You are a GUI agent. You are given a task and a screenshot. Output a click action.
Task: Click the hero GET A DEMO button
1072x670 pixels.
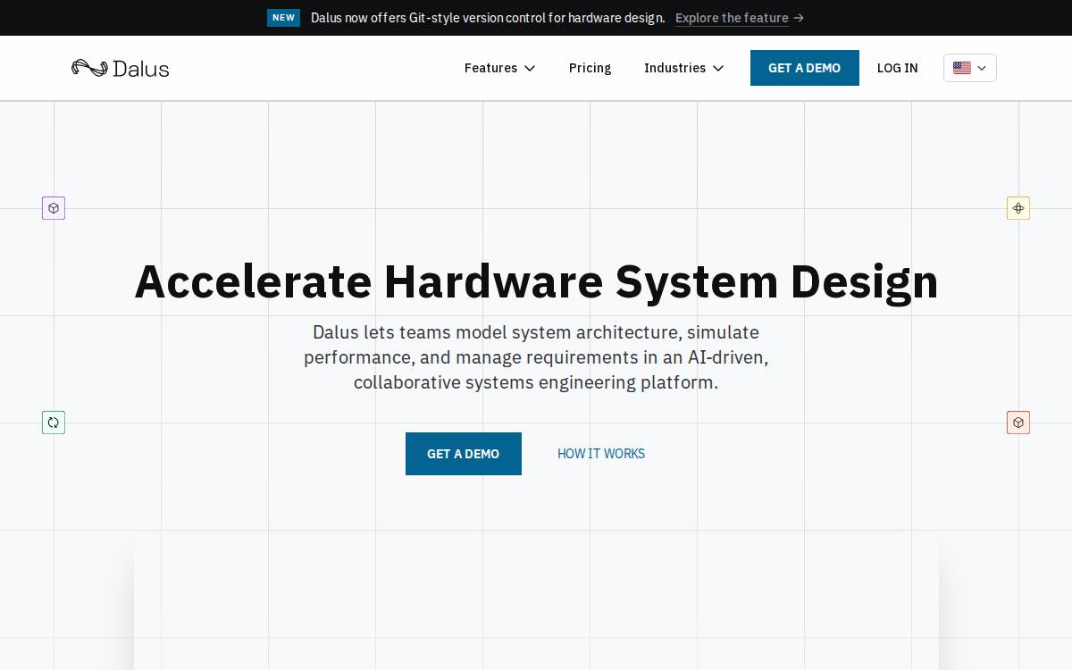pos(464,454)
